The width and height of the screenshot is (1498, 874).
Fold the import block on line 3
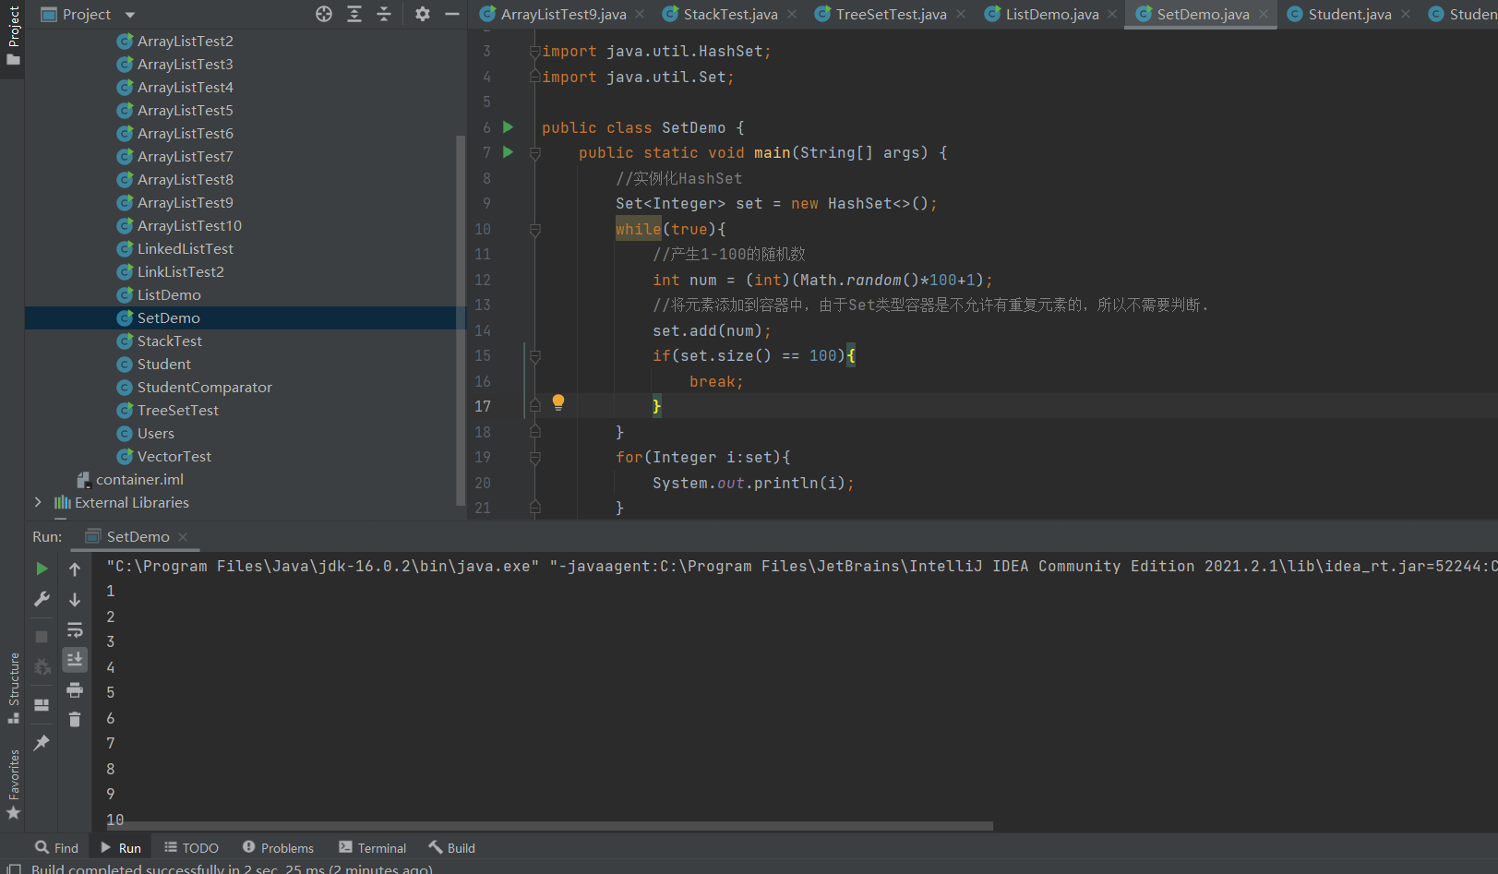pyautogui.click(x=535, y=52)
